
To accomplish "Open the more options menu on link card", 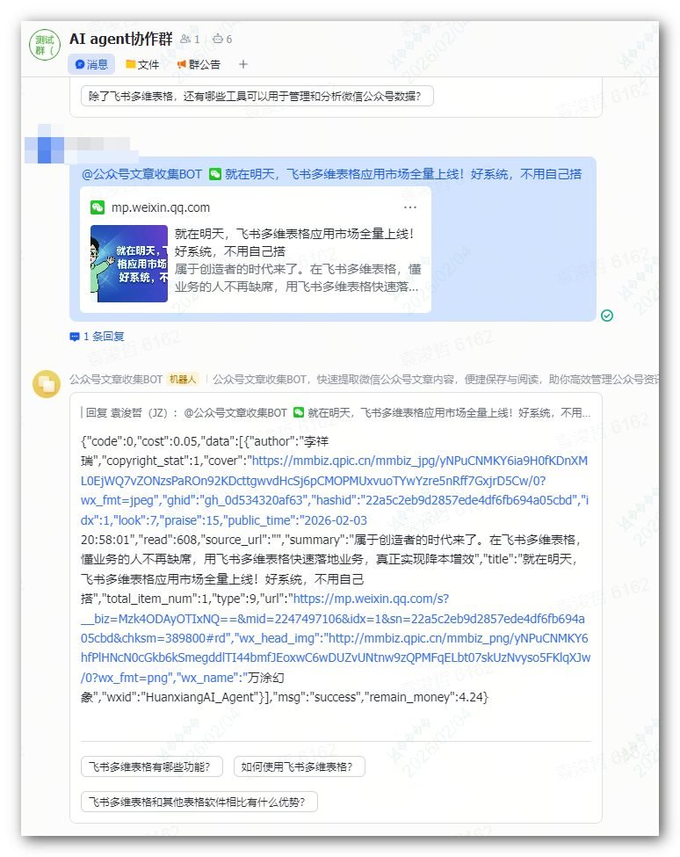I will pyautogui.click(x=410, y=207).
